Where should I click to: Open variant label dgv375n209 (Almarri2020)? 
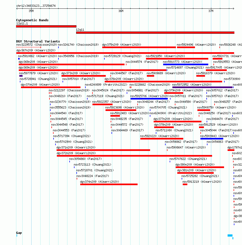[x=122, y=45]
